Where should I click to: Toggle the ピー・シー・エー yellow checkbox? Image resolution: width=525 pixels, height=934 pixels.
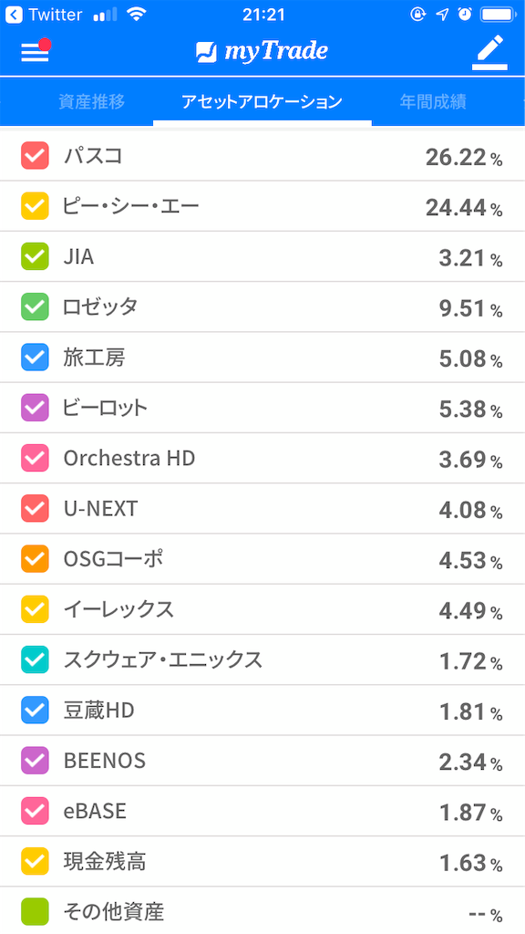35,206
